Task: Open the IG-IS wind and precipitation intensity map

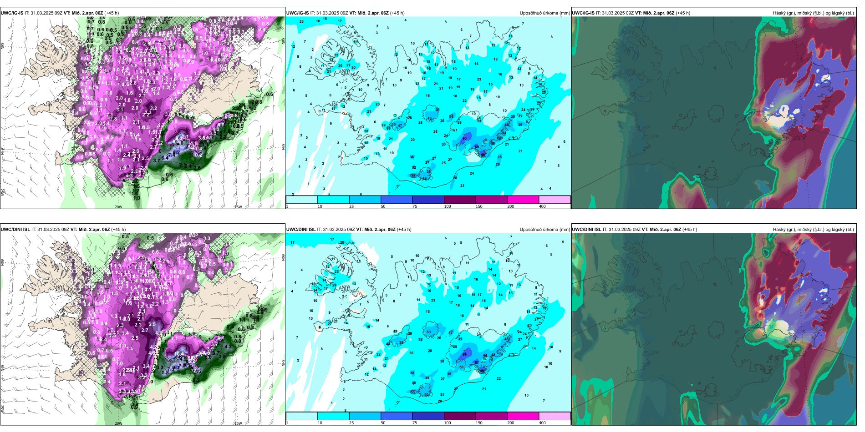Action: [x=142, y=112]
